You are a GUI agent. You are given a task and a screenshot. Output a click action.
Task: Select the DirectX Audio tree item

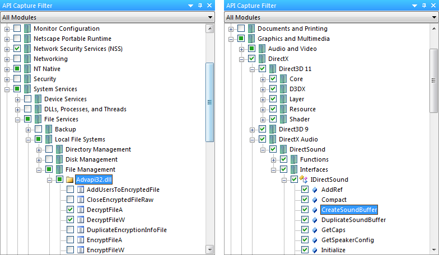click(298, 139)
